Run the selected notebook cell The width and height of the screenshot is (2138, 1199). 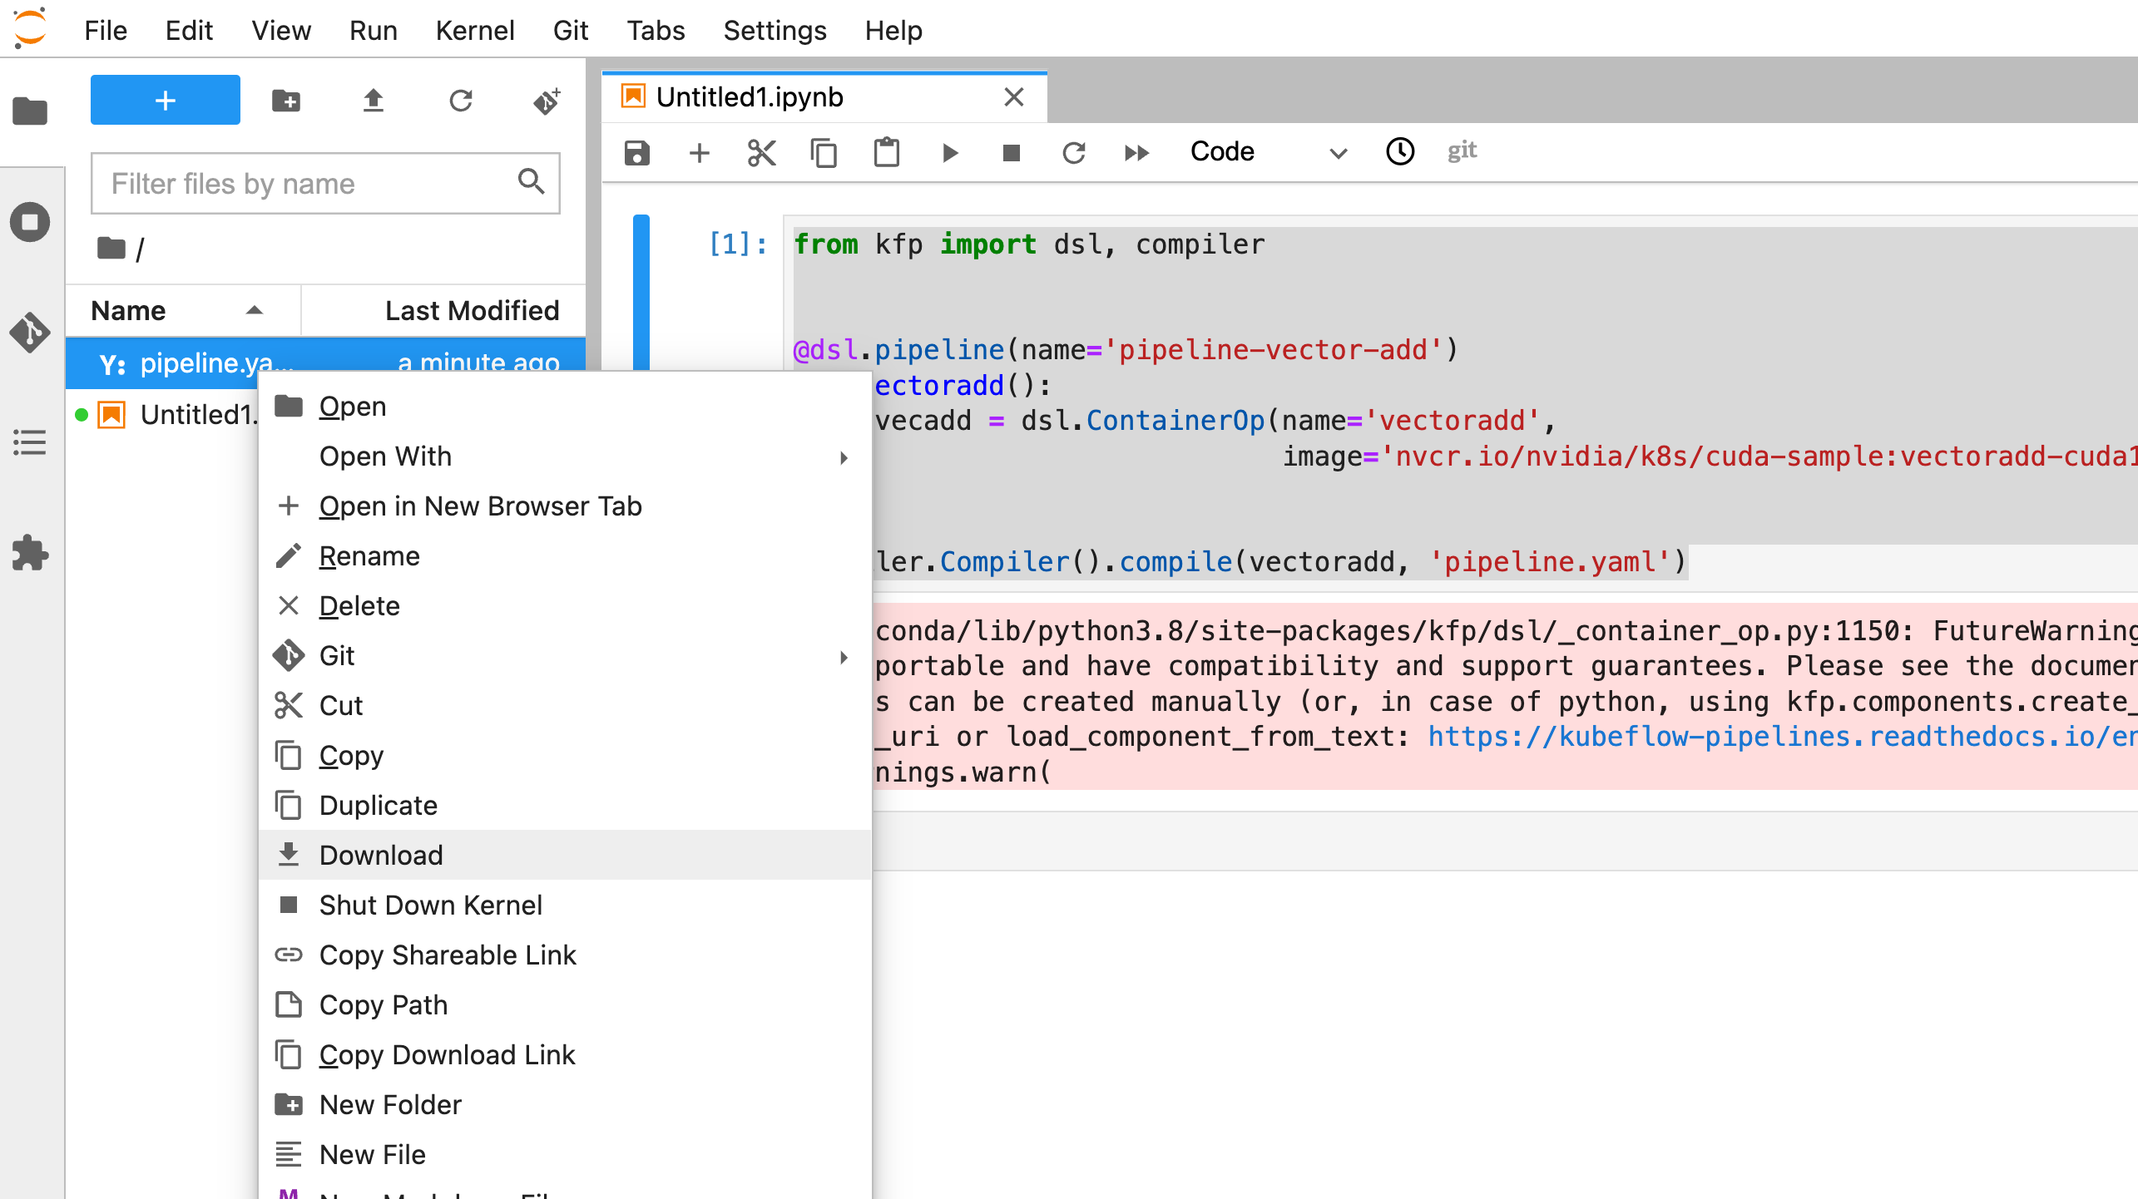[x=949, y=152]
